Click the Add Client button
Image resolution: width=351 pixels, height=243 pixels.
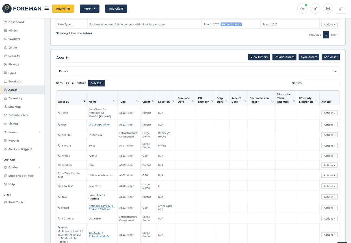click(116, 8)
